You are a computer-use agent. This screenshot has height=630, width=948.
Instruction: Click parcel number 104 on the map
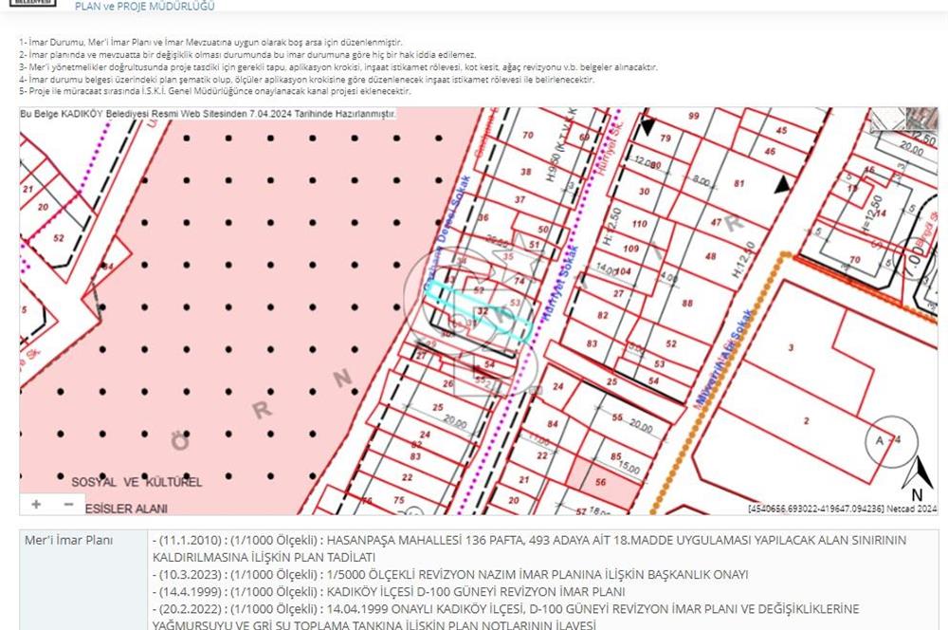coord(623,271)
